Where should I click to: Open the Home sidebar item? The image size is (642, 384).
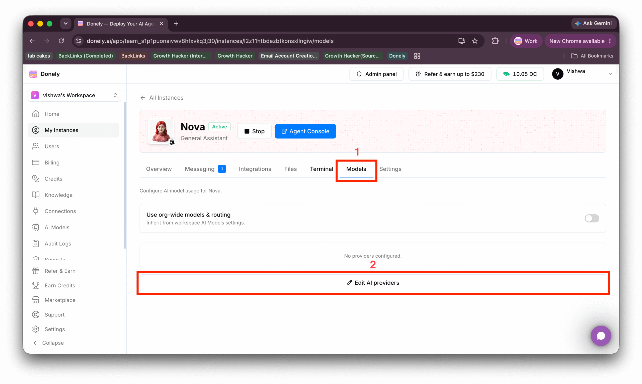73,114
